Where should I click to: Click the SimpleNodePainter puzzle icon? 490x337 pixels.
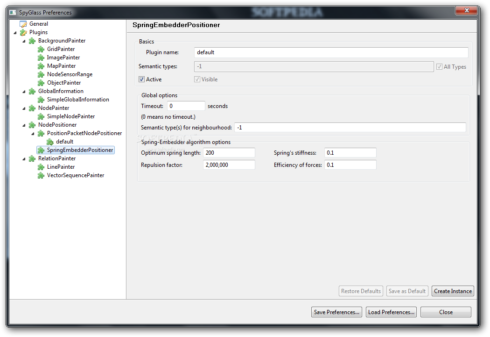[x=41, y=116]
